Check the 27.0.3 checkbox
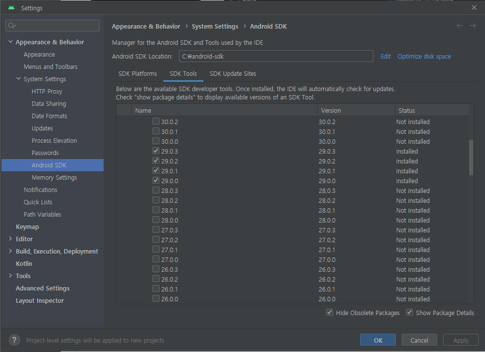Viewport: 485px width, 352px height. 156,230
